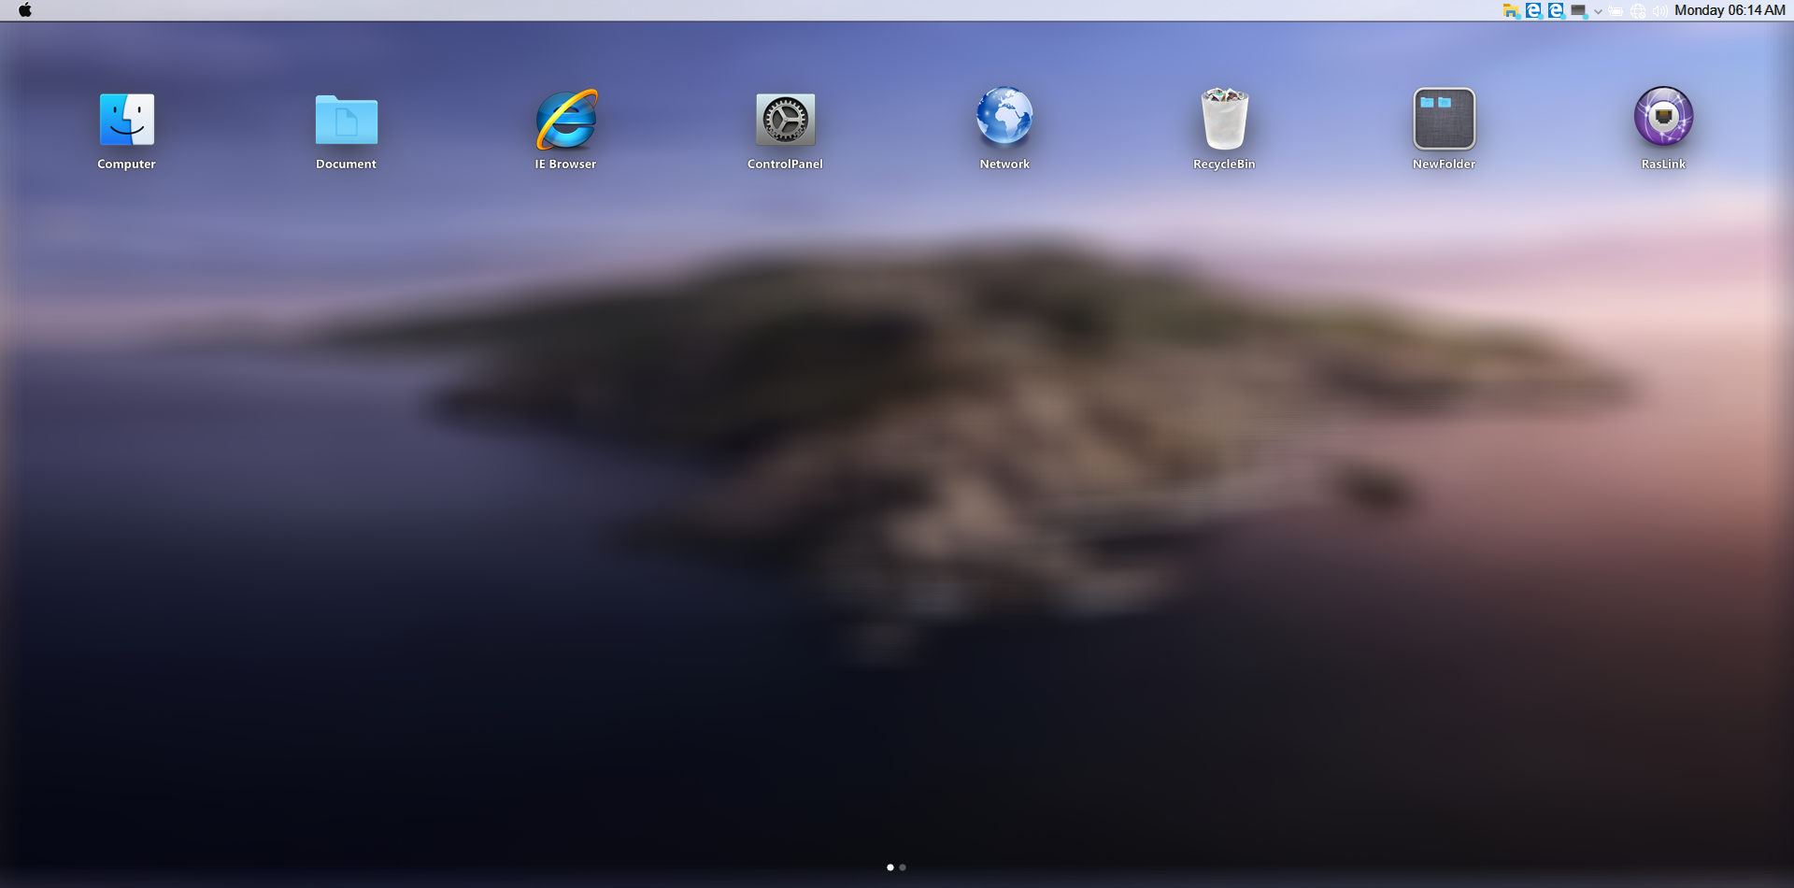This screenshot has height=888, width=1794.
Task: Click the dark console window icon in menu bar
Action: 1578,11
